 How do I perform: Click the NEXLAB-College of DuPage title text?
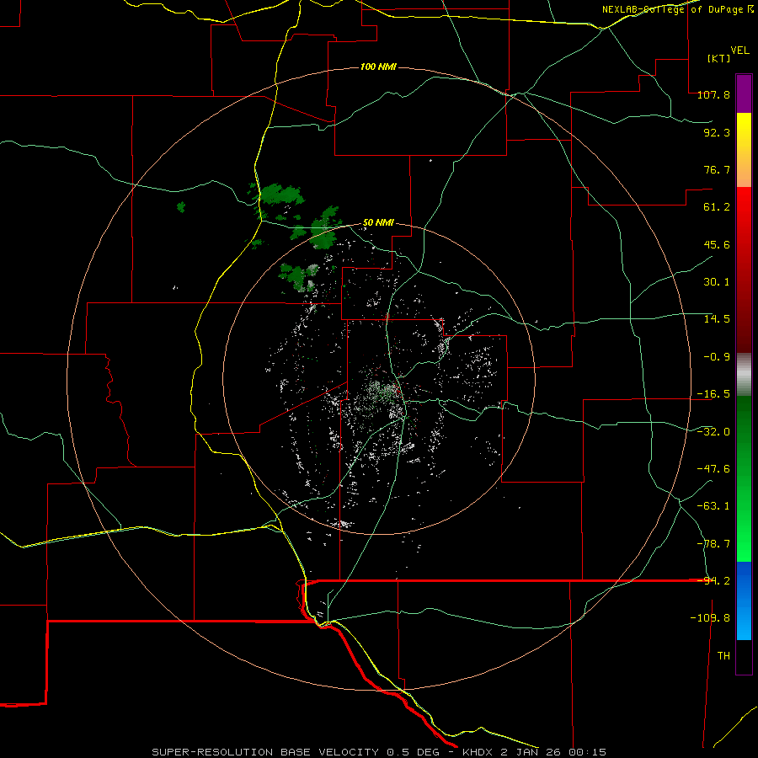pos(678,9)
